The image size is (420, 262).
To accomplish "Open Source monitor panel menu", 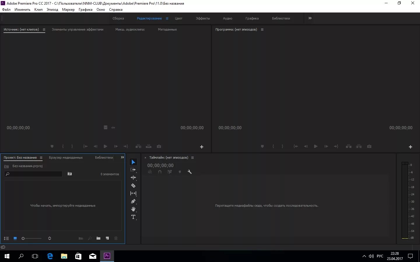I will pyautogui.click(x=44, y=30).
